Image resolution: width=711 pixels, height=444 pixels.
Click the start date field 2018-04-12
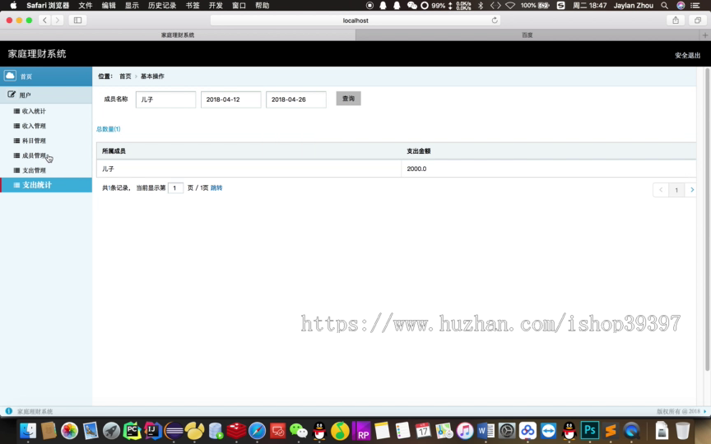coord(230,99)
